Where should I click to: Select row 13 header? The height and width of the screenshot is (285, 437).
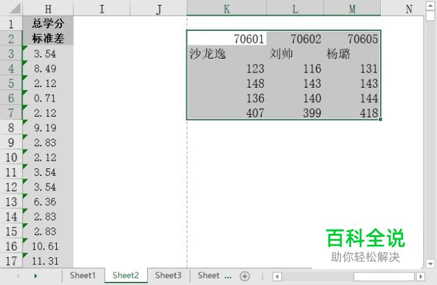point(11,202)
